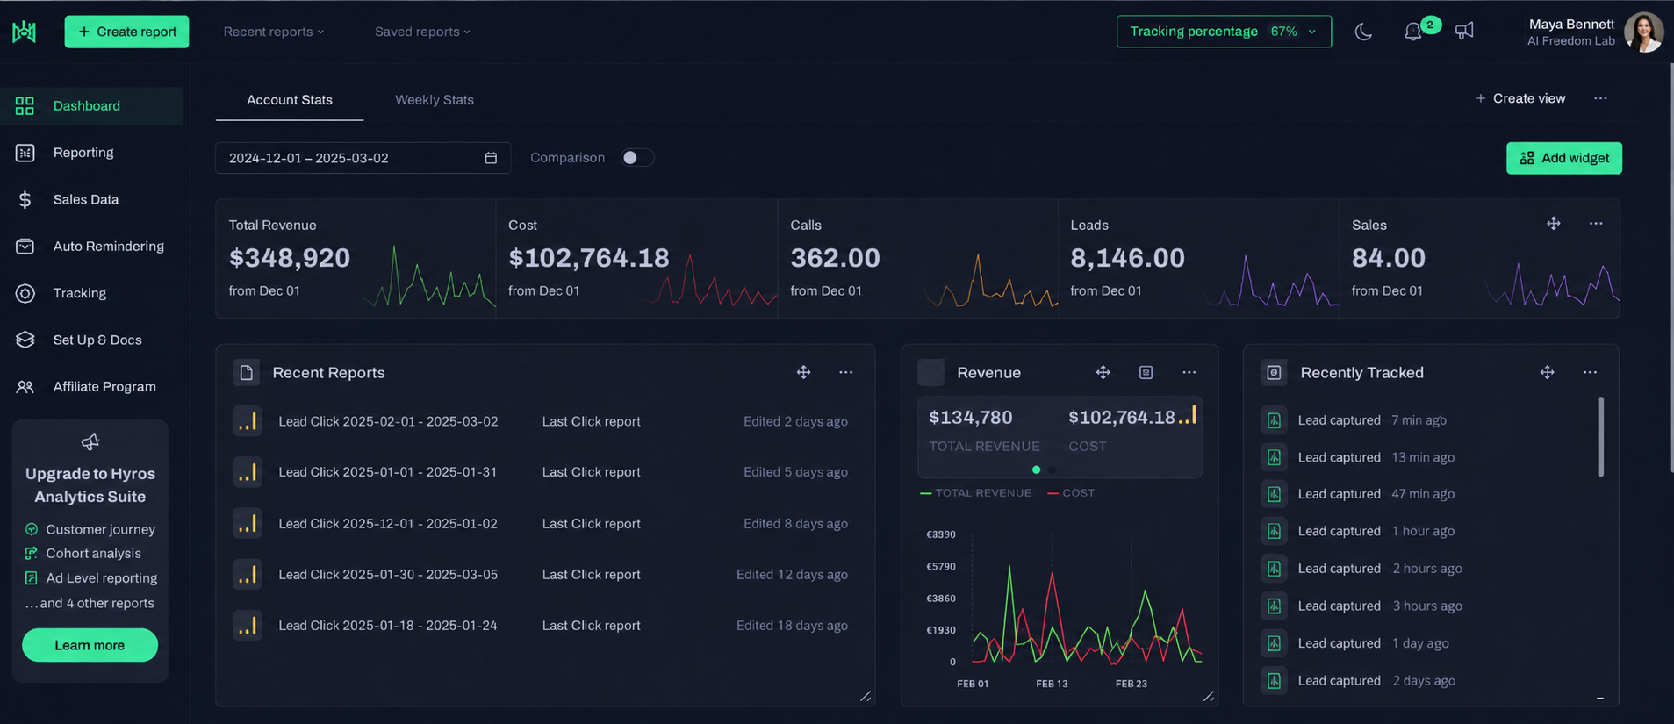Open Revenue widget more options menu
This screenshot has width=1674, height=724.
click(x=1189, y=372)
